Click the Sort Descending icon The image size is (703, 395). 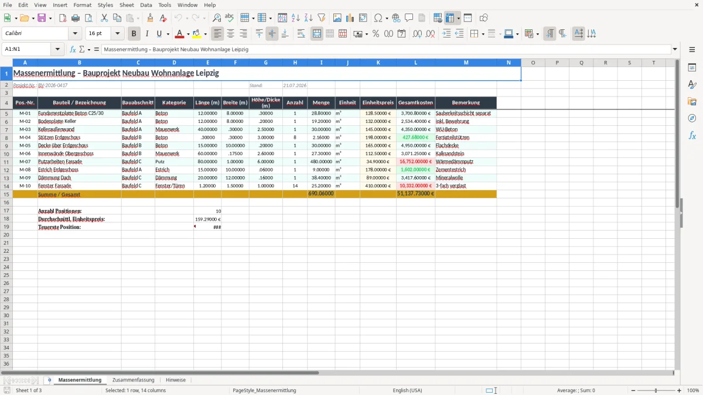tap(309, 18)
